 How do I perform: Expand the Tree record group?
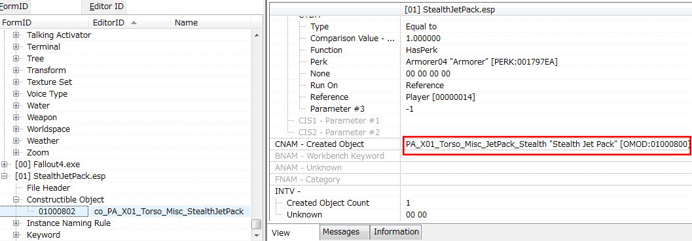pos(16,59)
